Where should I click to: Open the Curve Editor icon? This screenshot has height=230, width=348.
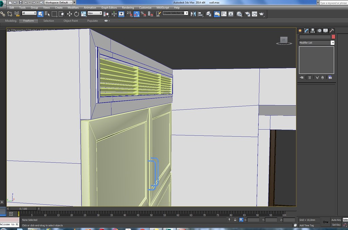(x=223, y=14)
